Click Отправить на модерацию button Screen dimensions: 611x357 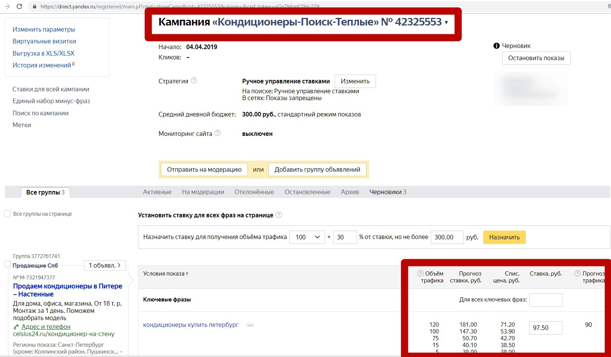[204, 169]
